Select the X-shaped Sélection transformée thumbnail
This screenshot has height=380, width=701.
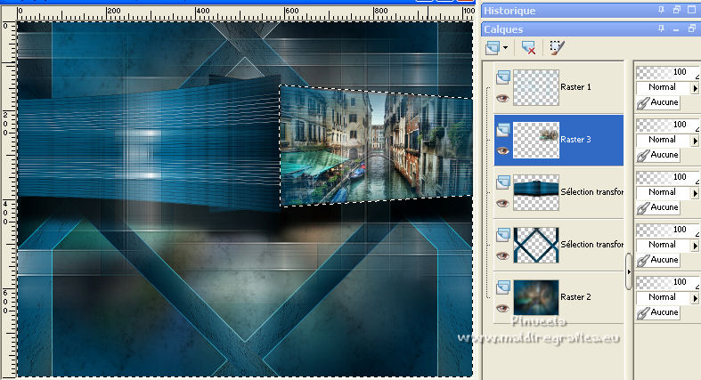pyautogui.click(x=536, y=245)
